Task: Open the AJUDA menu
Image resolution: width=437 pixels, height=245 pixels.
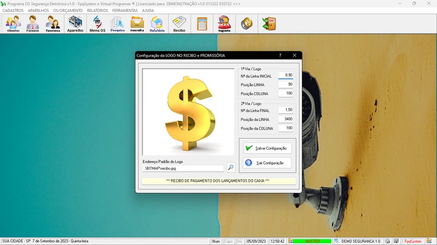Action: pos(147,10)
